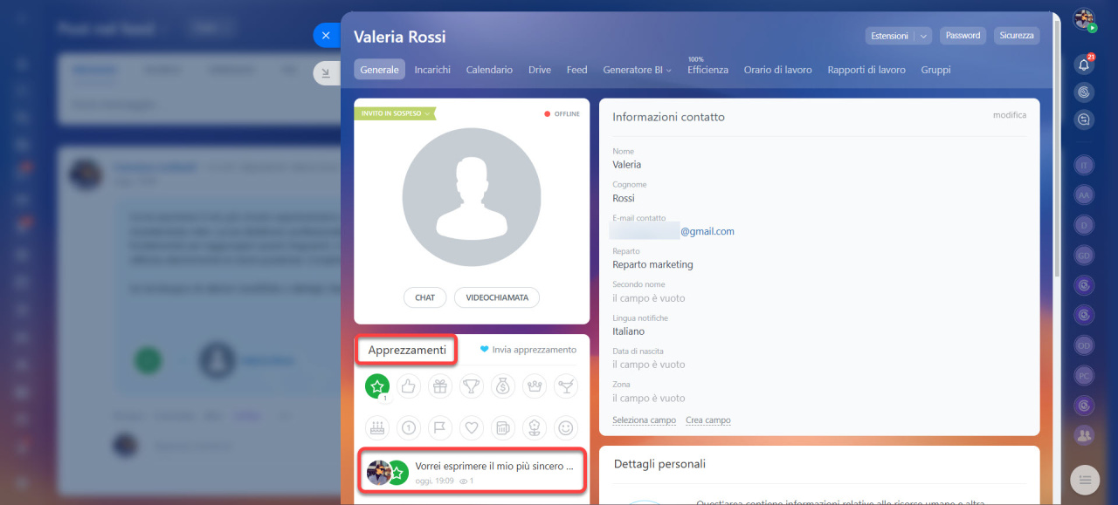Click the 'Italiano' notification language value
The width and height of the screenshot is (1118, 505).
click(628, 331)
